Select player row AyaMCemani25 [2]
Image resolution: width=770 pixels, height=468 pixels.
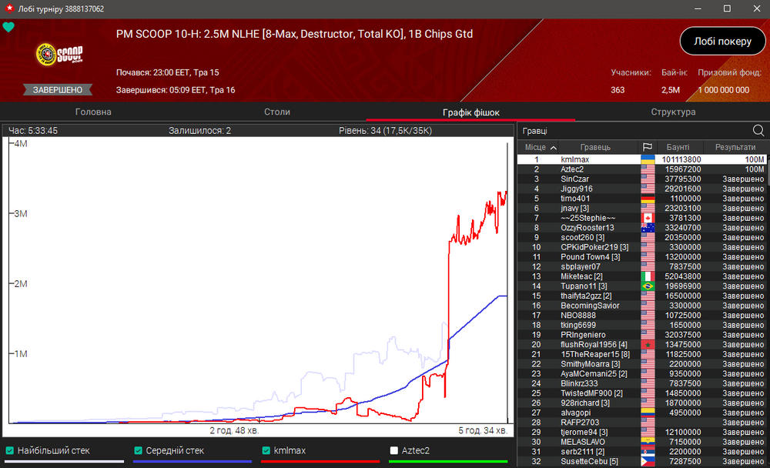(642, 374)
